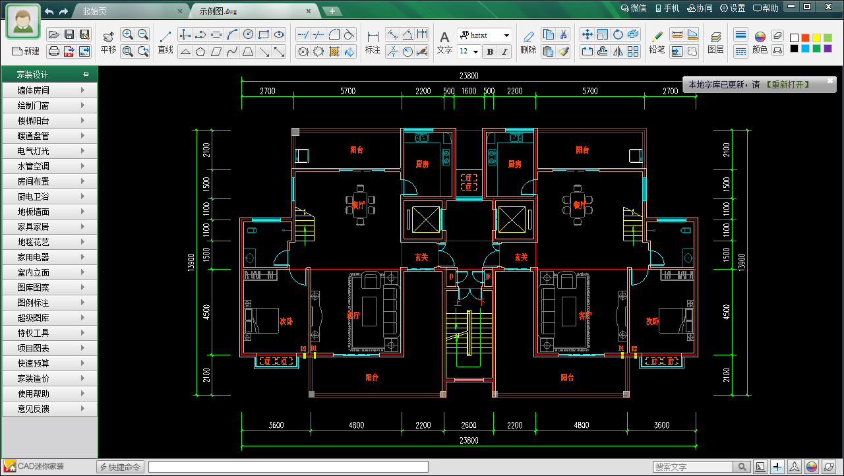The width and height of the screenshot is (844, 476).
Task: Click the mirror tool icon
Action: (618, 51)
